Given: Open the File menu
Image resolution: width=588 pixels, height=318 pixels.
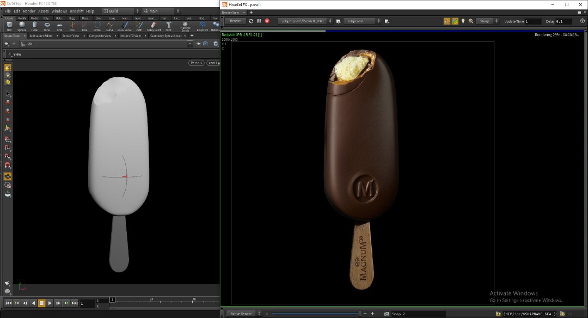Looking at the screenshot, I should tap(8, 11).
